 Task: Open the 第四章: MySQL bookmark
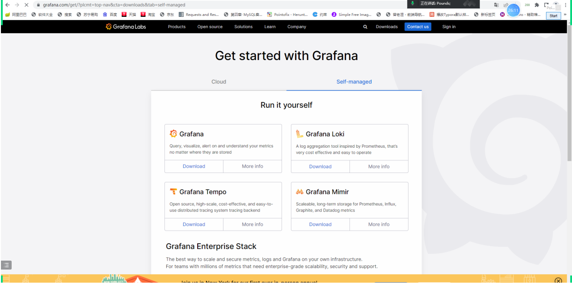pos(243,15)
